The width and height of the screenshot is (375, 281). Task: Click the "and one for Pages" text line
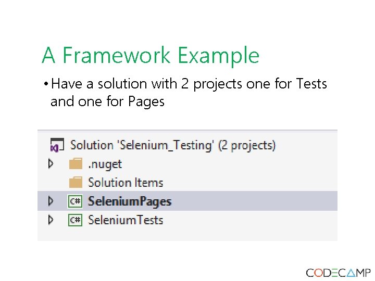coord(107,101)
